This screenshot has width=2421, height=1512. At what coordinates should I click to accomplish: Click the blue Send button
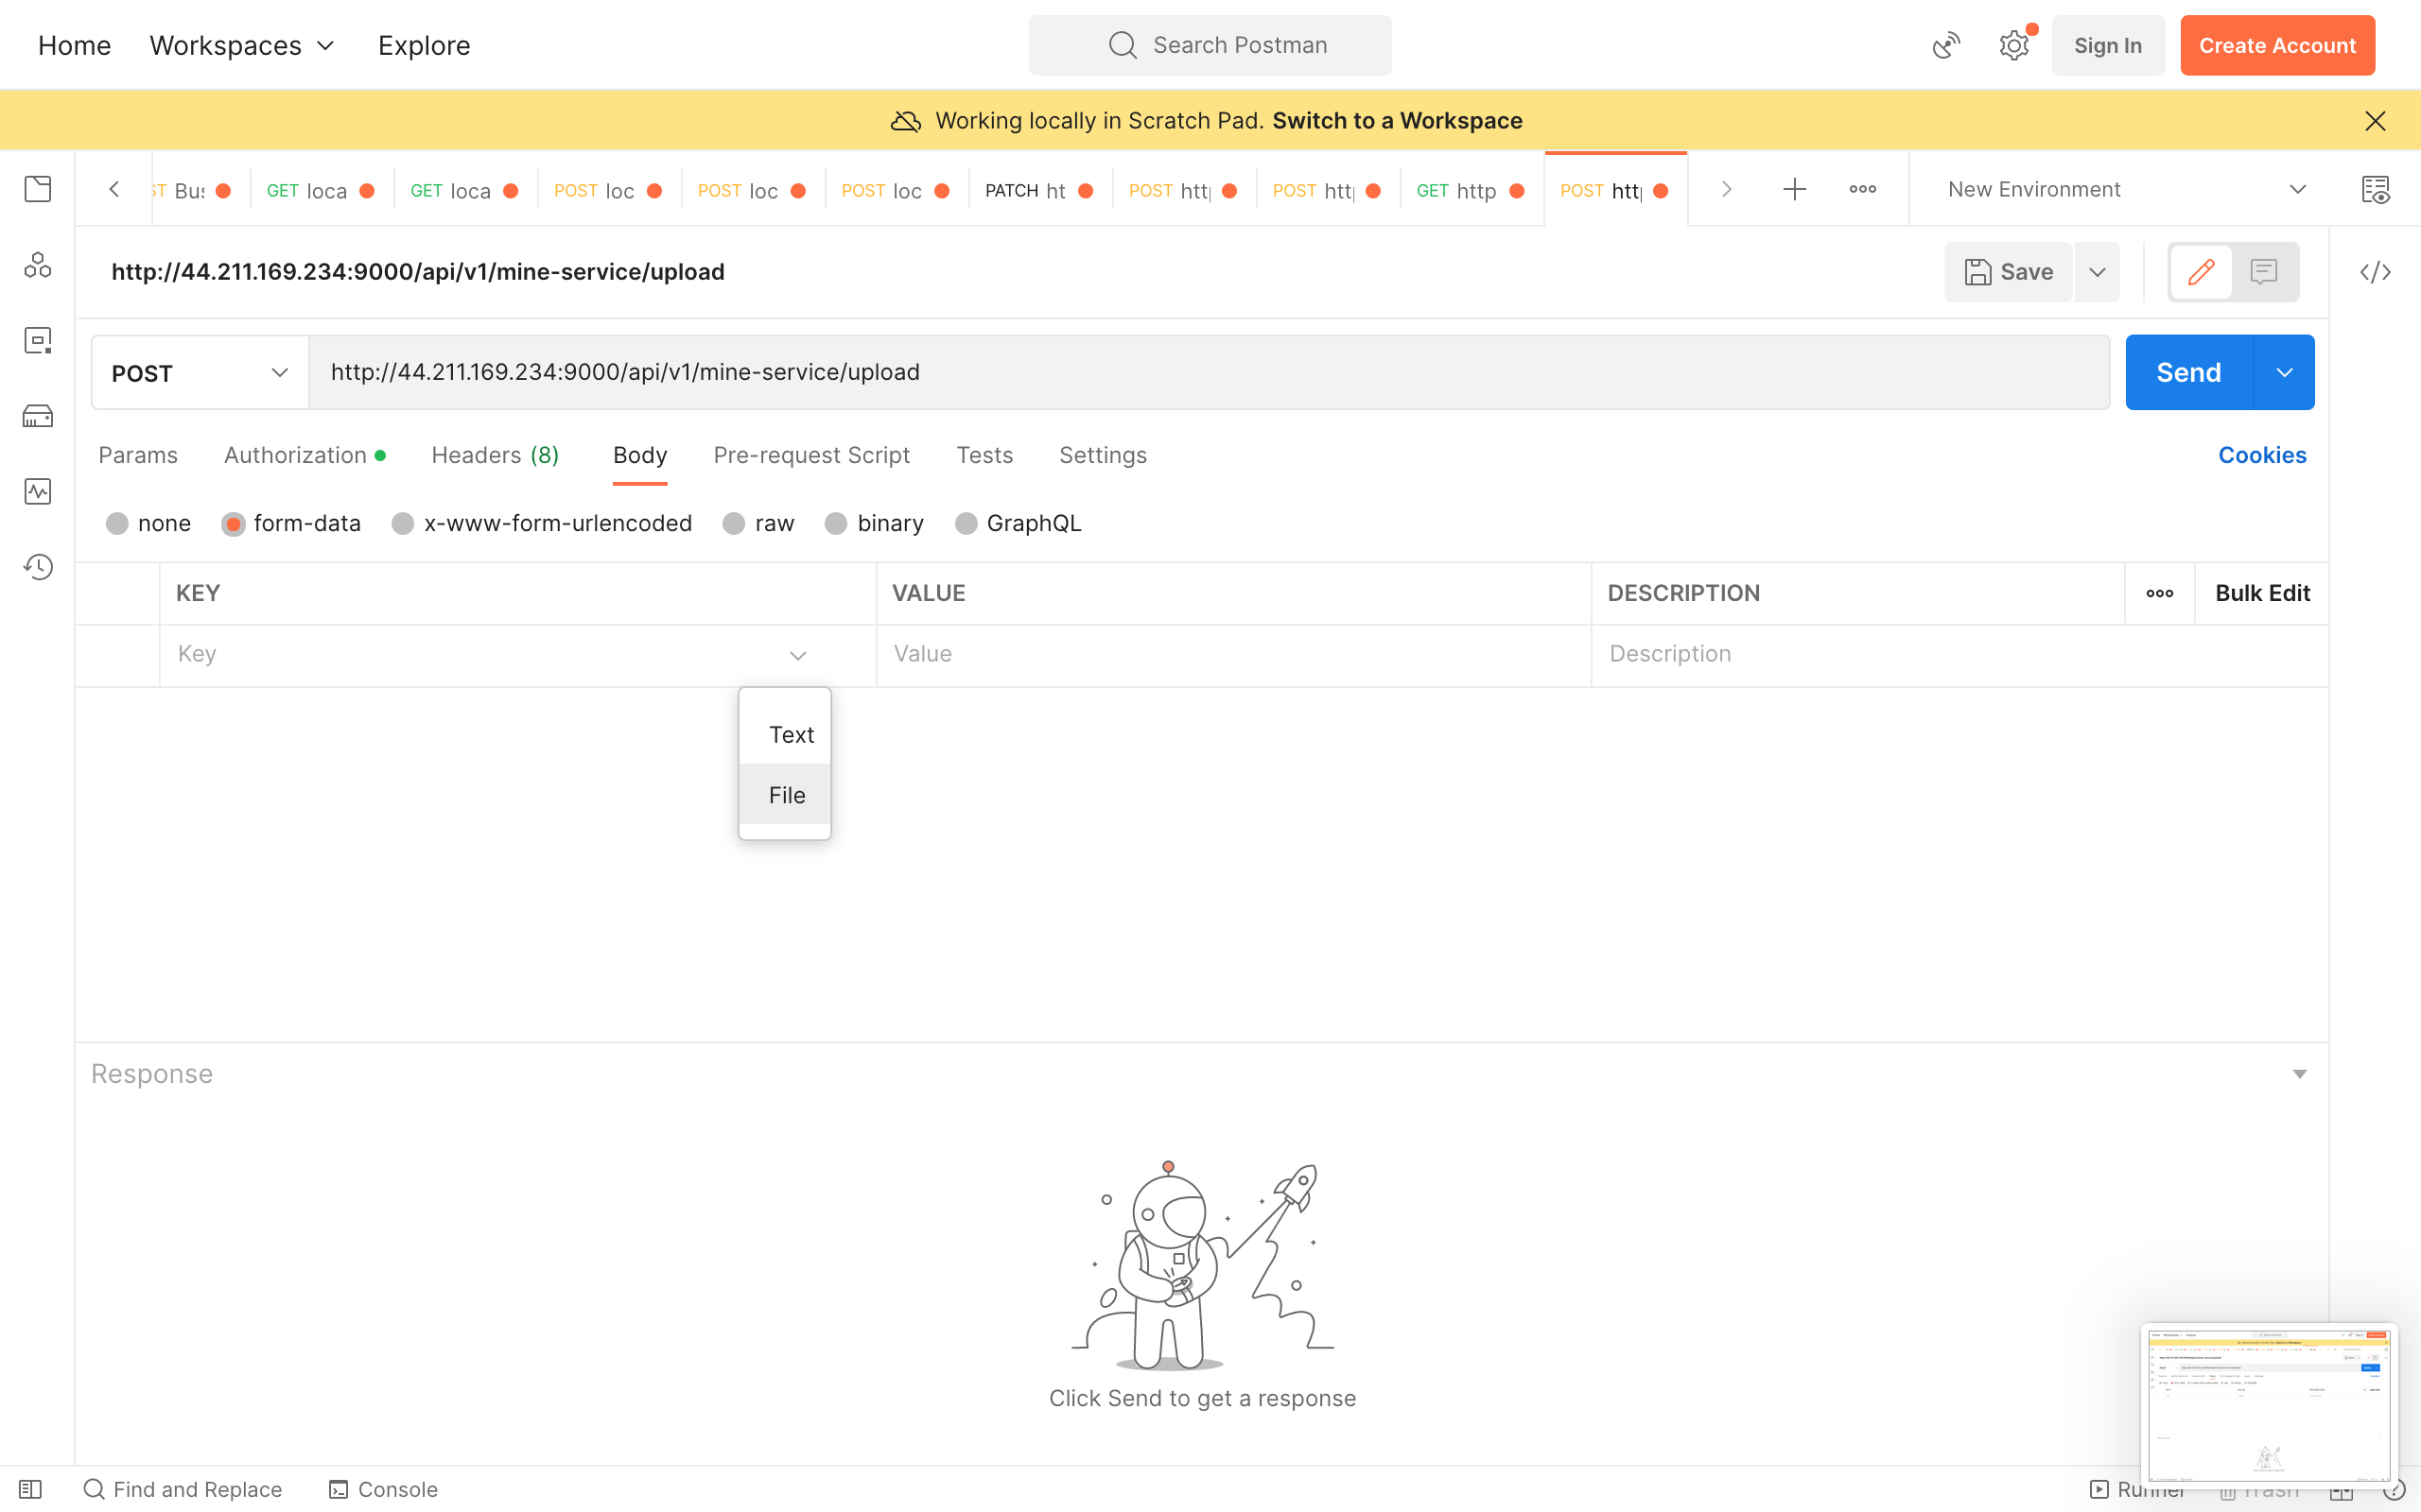[2188, 373]
